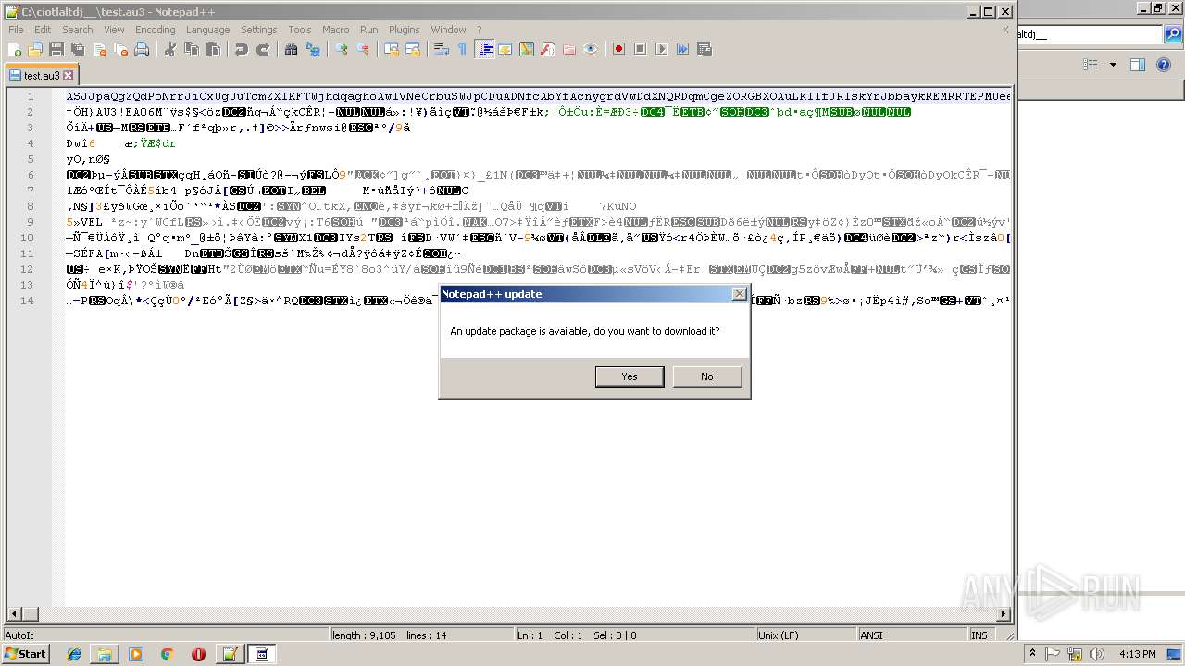The width and height of the screenshot is (1185, 666).
Task: Open Chrome from the taskbar
Action: (167, 654)
